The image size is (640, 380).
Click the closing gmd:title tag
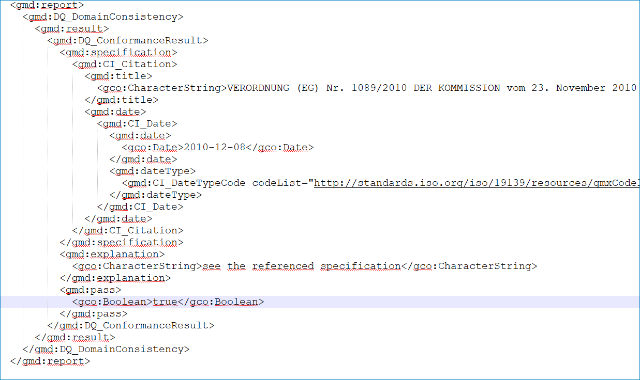click(x=121, y=100)
